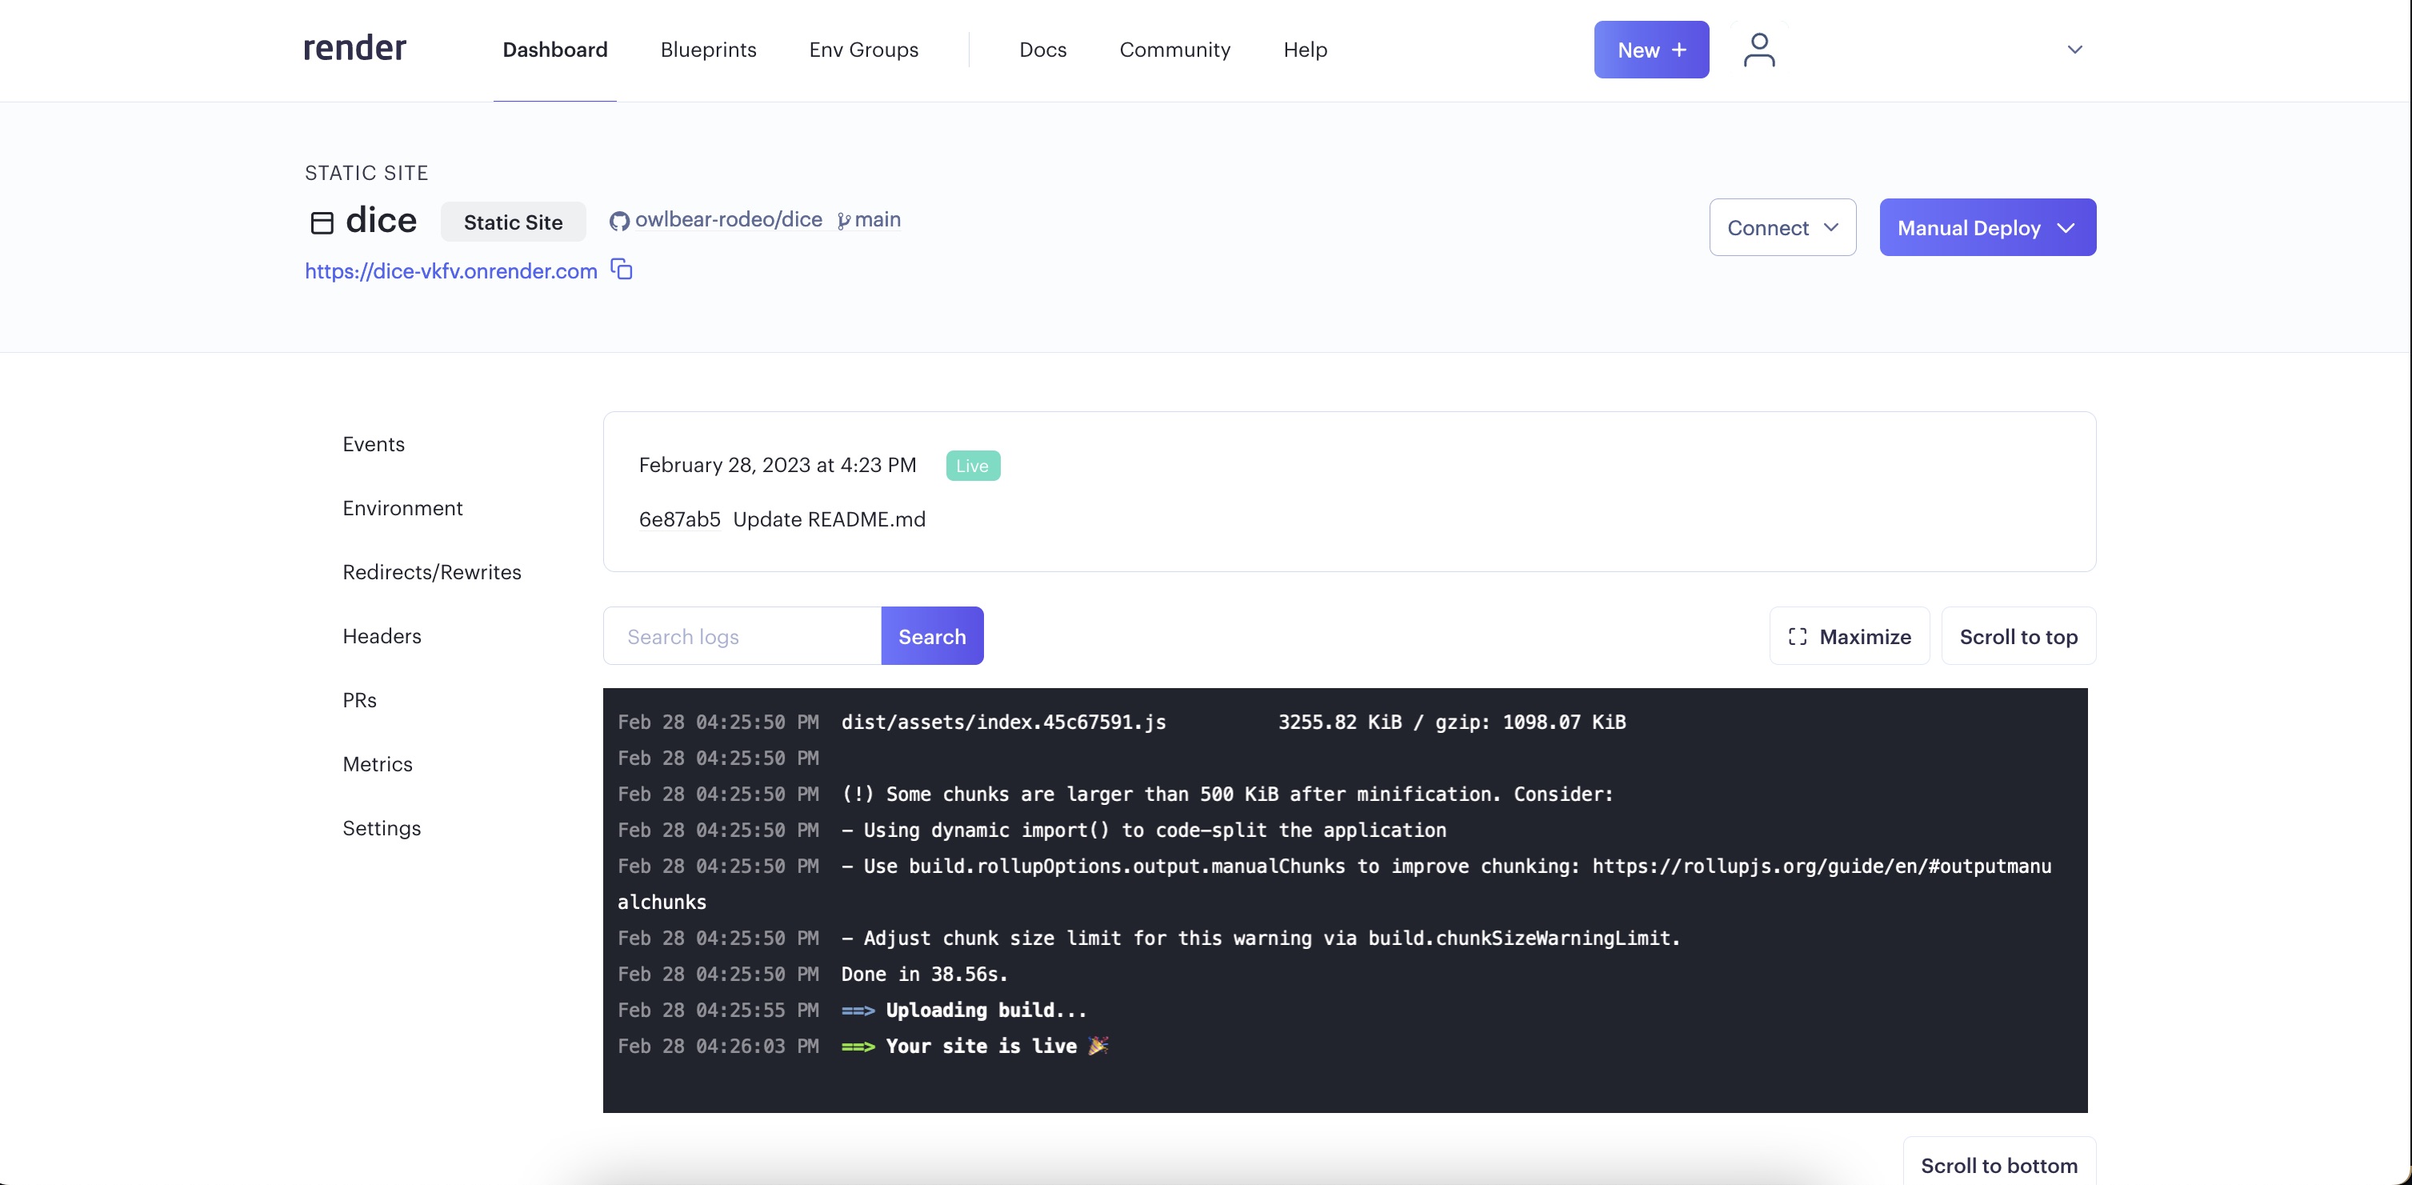2412x1185 pixels.
Task: Expand the account menu chevron
Action: [2074, 50]
